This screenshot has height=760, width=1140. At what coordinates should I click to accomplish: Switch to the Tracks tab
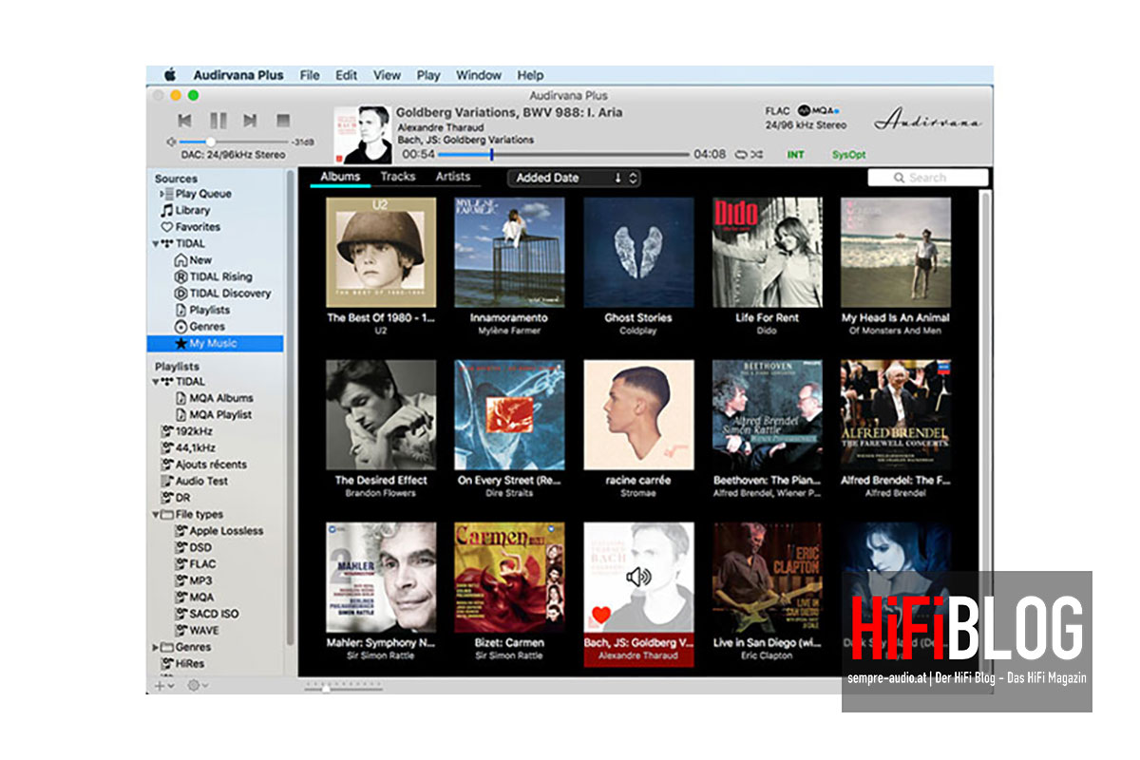(398, 177)
